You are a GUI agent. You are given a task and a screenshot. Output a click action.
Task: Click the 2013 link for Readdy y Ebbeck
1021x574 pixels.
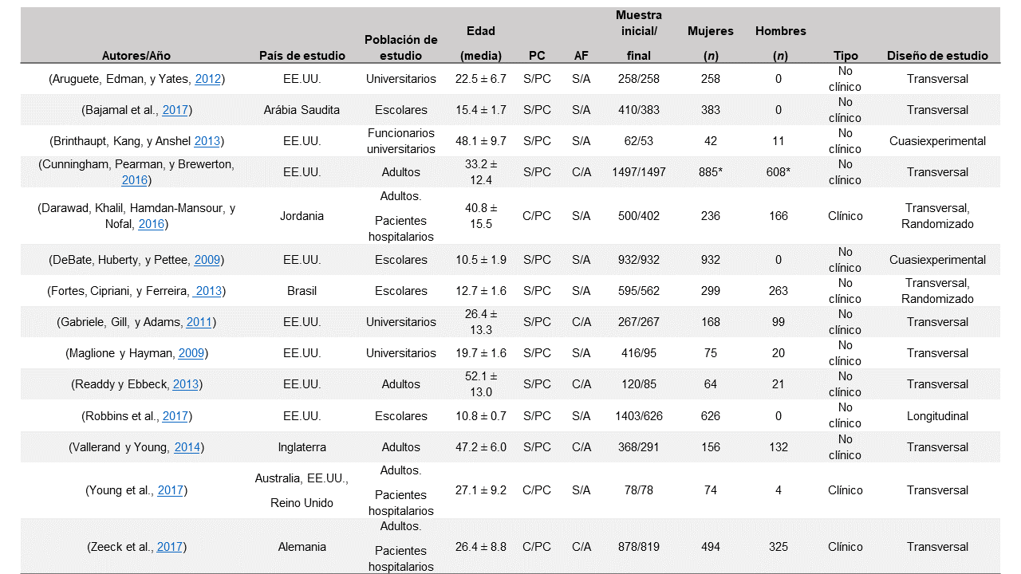click(x=185, y=384)
